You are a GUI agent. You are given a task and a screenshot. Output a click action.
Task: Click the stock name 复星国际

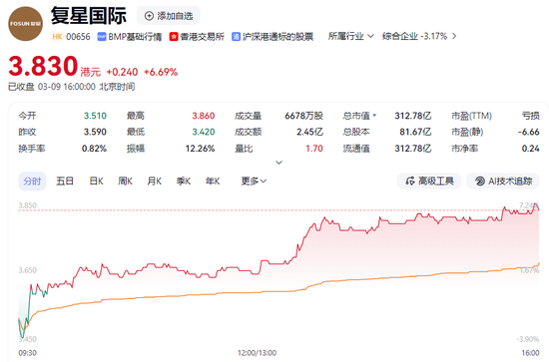[89, 16]
